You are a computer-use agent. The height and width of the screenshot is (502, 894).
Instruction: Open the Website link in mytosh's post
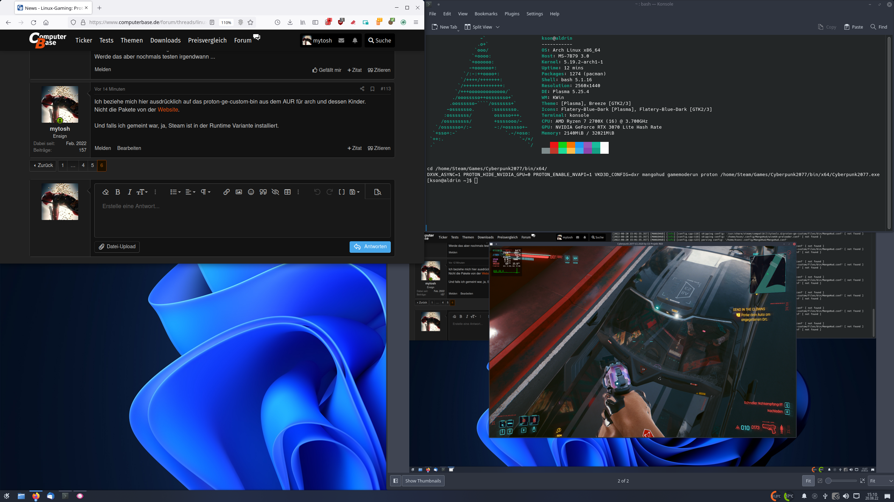[x=168, y=109]
